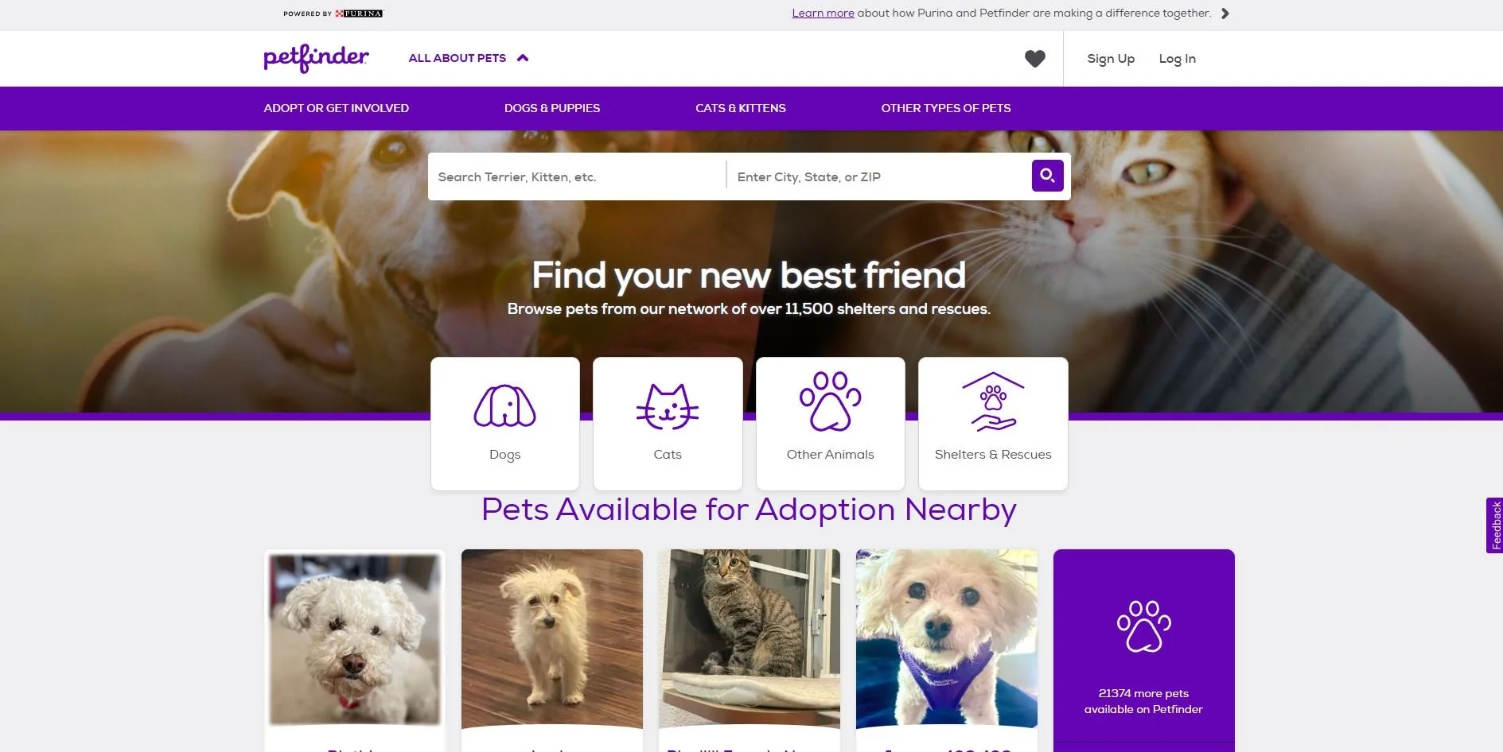Expand the Dogs & Puppies menu
This screenshot has width=1503, height=752.
click(x=552, y=108)
